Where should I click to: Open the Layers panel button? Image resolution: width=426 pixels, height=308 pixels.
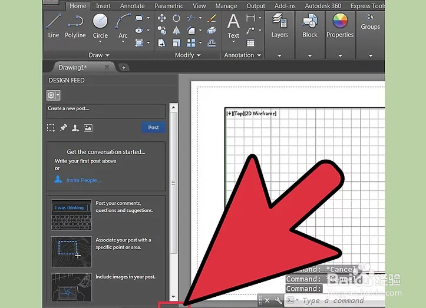pyautogui.click(x=279, y=26)
